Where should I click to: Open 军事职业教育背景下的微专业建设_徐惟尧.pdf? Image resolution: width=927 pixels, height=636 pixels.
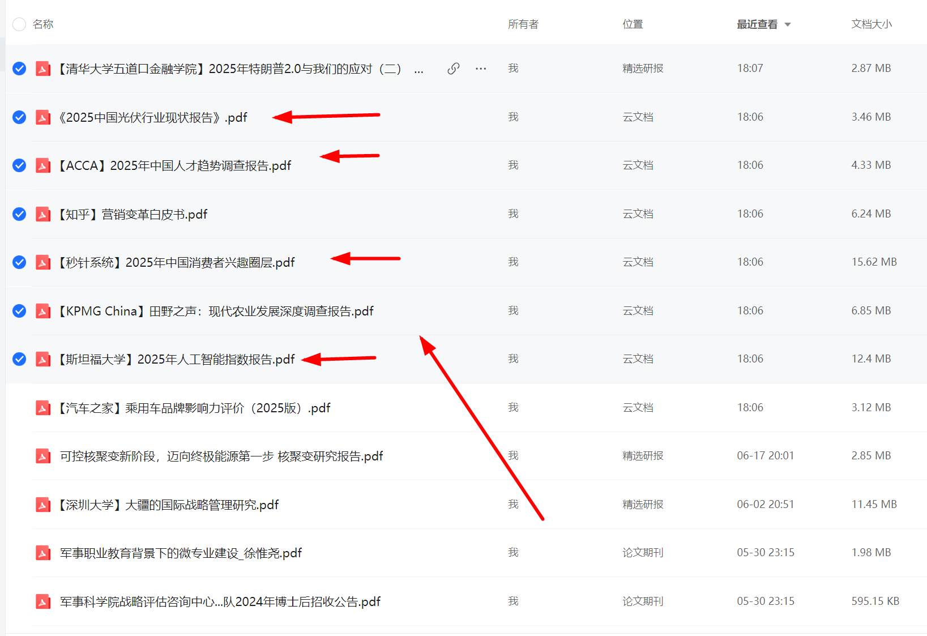(x=181, y=553)
